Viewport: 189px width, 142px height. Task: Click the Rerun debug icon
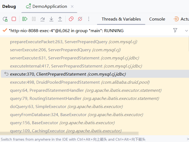pos(5,19)
